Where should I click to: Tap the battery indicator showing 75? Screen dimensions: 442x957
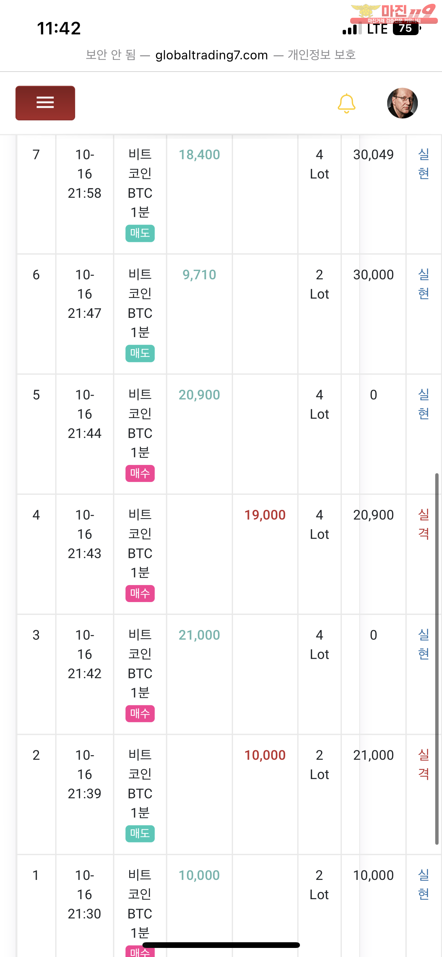click(406, 29)
